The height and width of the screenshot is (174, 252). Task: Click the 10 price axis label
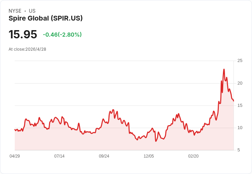coord(240,127)
